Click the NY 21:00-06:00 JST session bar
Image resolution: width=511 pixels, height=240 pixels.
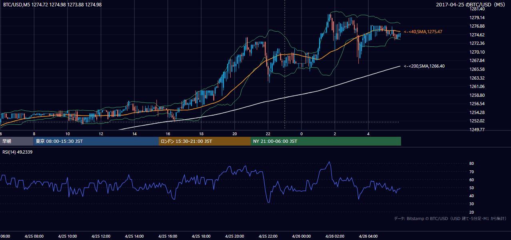[x=326, y=141]
